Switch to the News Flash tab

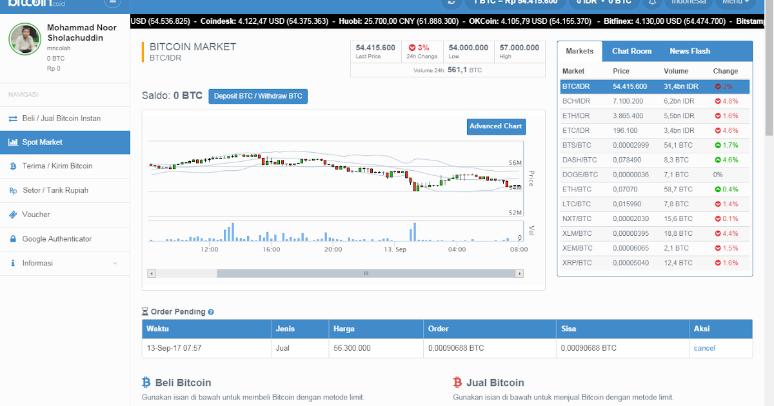click(x=690, y=52)
